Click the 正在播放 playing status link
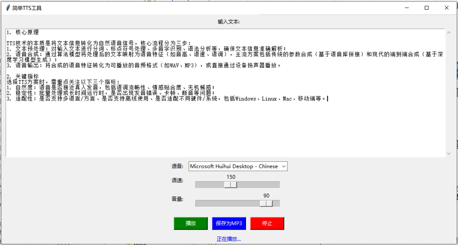Screen dimensions: 458x245 click(228, 239)
